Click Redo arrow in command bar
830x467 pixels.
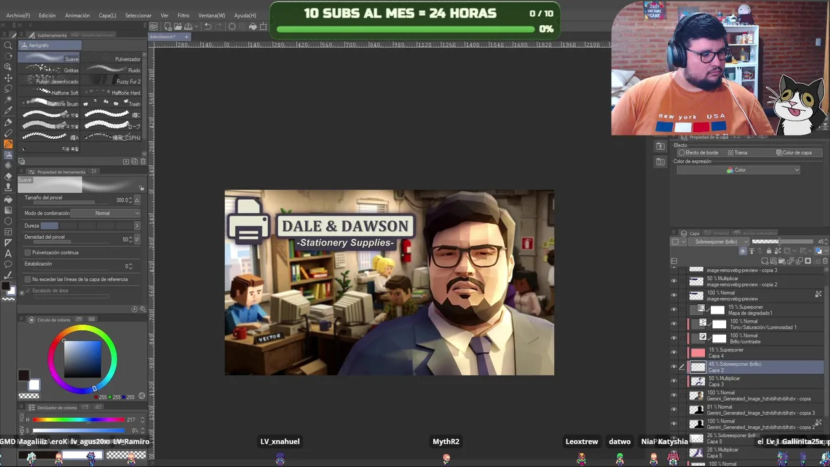point(219,27)
